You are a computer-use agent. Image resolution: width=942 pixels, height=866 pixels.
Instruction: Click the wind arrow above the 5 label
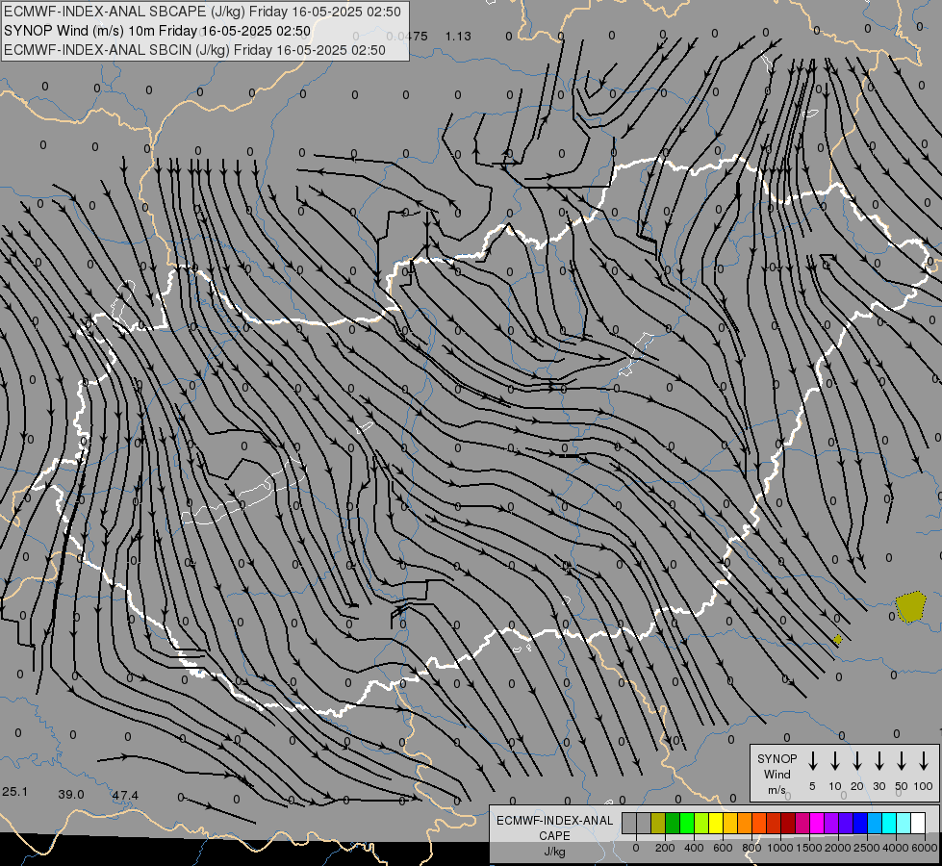click(813, 761)
